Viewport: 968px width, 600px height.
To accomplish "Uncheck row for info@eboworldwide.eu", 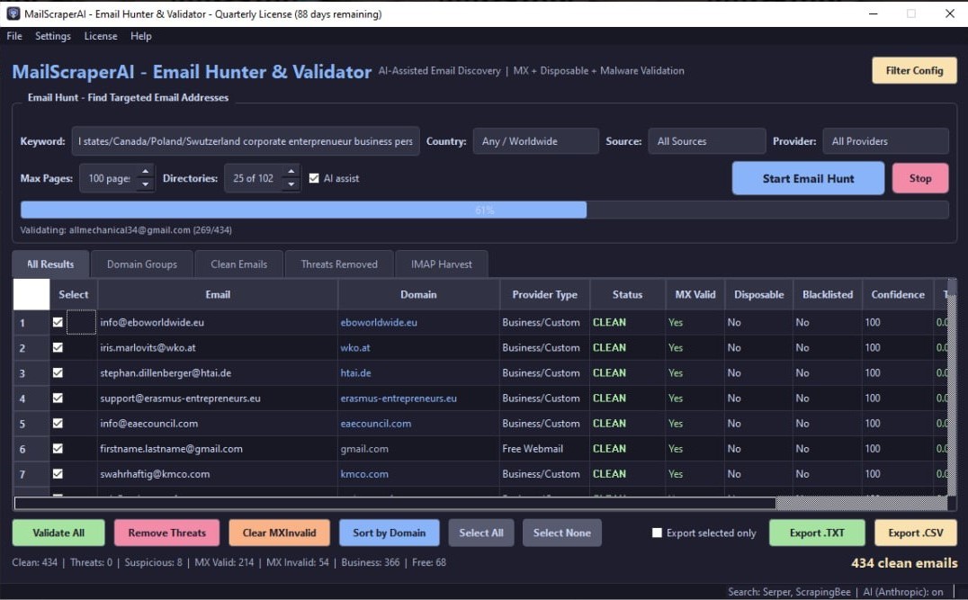I will click(x=58, y=322).
